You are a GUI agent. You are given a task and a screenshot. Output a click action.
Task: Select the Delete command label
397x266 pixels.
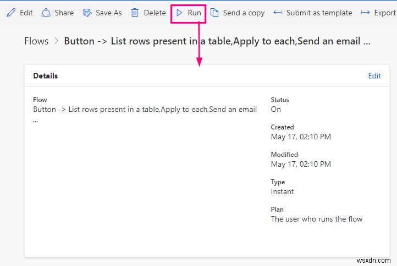(x=155, y=13)
